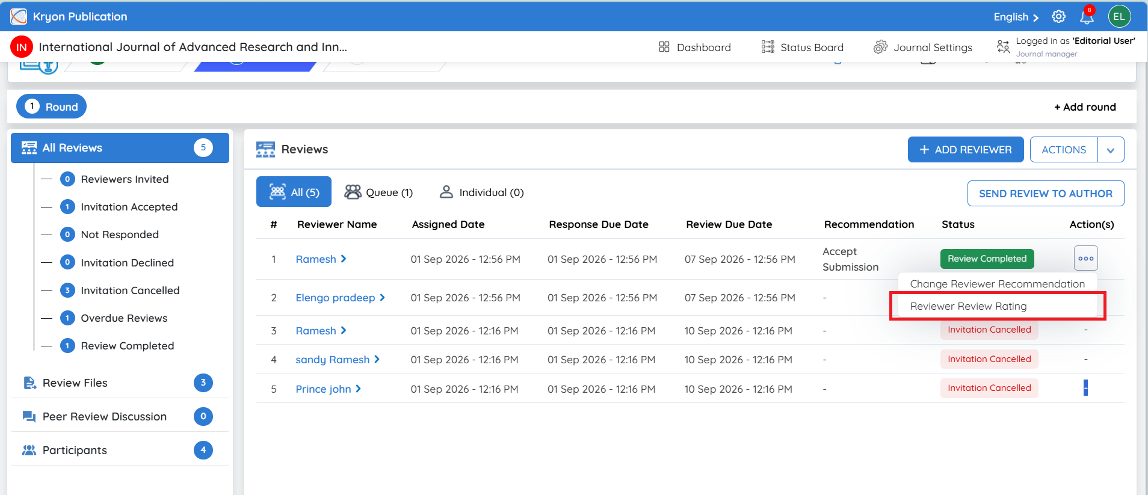Select Invitation Accepted filter
1148x495 pixels.
[129, 207]
